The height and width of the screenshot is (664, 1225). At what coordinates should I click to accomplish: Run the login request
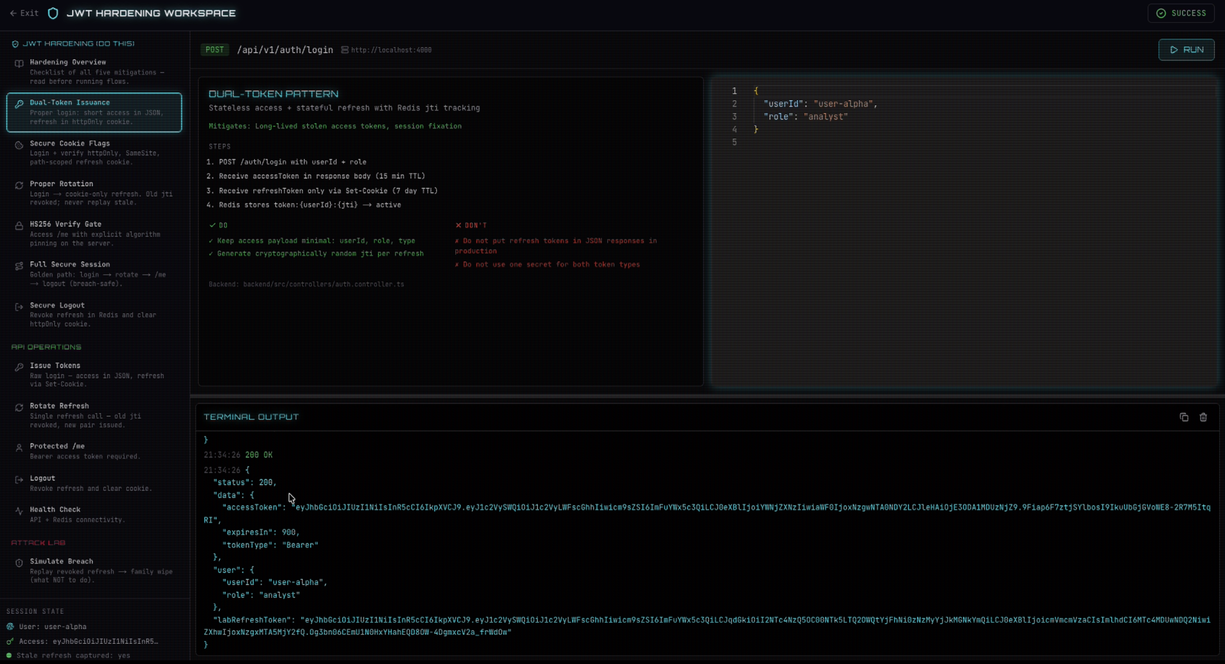click(x=1186, y=49)
